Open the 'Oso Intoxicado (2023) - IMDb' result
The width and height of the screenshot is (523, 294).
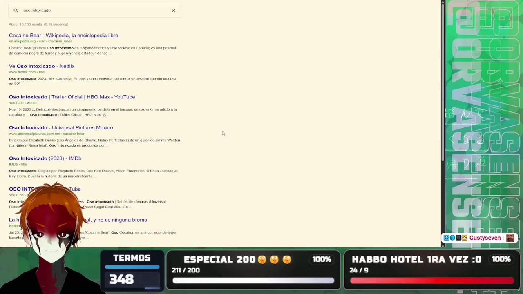click(x=45, y=158)
